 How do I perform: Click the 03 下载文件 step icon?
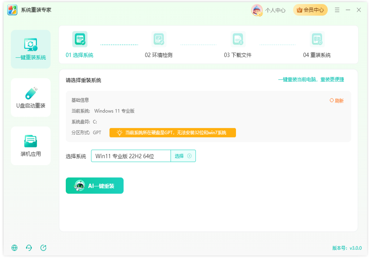click(x=238, y=39)
